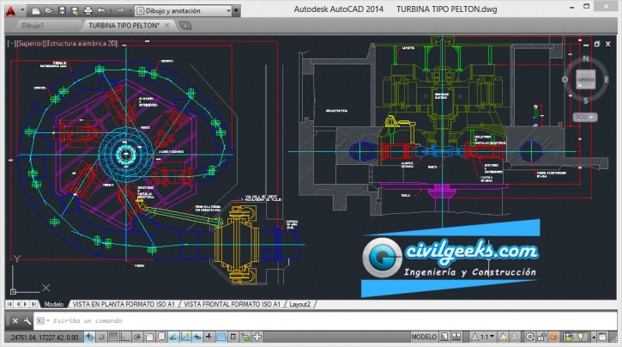Undo the last action
Screen dimensions: 622x347
(x=102, y=10)
